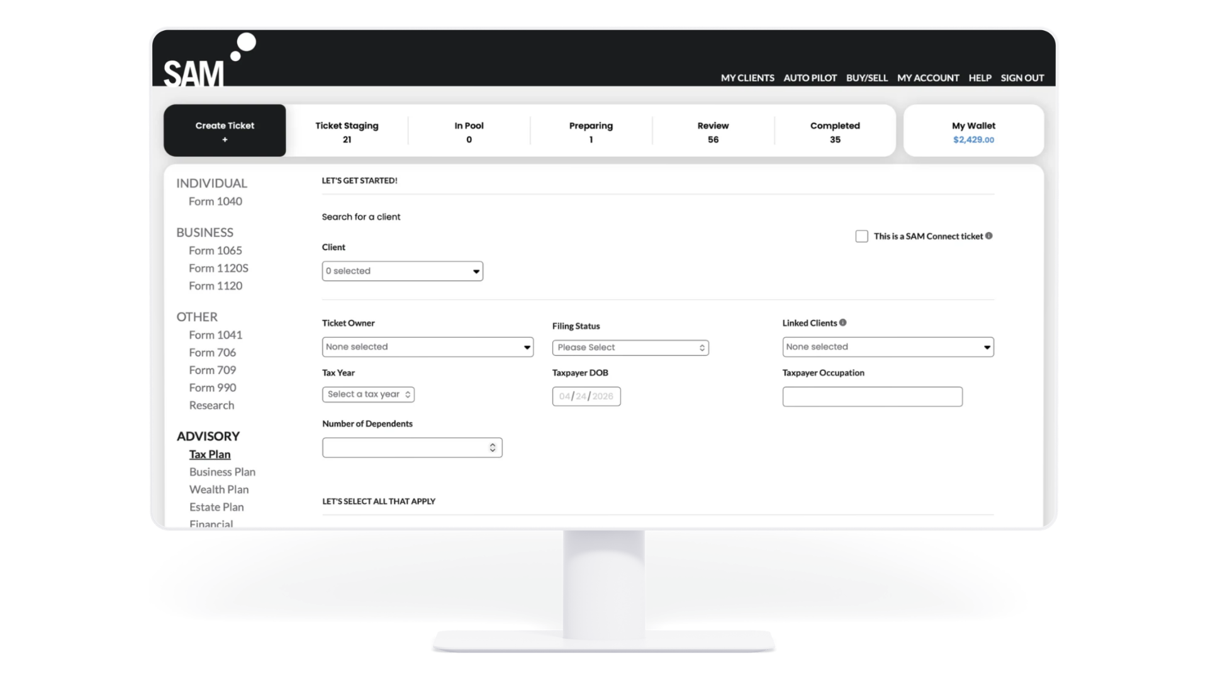Open MY CLIENTS menu
The height and width of the screenshot is (679, 1208).
(747, 78)
